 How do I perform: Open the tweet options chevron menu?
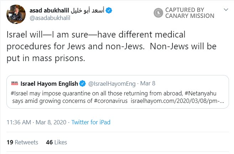(x=225, y=9)
